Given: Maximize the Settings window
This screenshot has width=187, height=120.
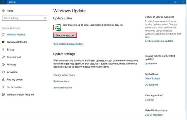Looking at the screenshot, I should click(175, 2).
